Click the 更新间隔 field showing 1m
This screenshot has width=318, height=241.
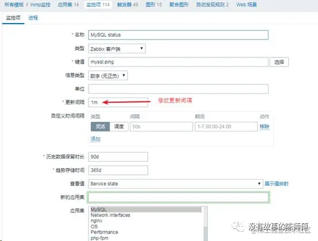118,102
